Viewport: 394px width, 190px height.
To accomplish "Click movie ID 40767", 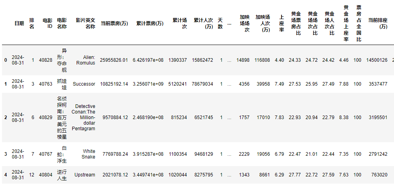I will pos(46,154).
